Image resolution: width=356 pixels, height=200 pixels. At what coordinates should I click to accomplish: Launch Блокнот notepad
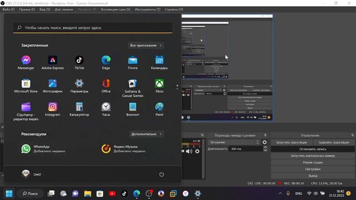tap(132, 109)
